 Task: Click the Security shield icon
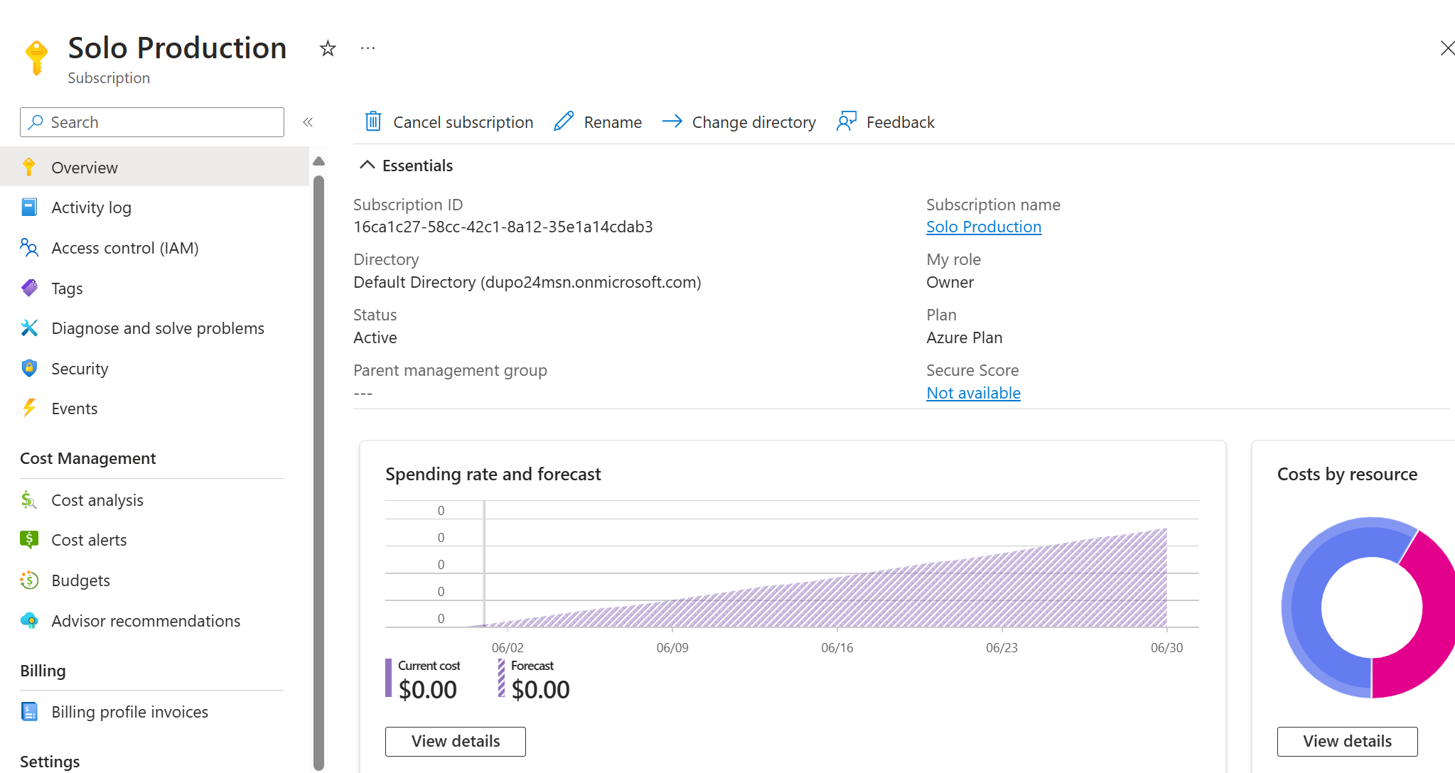[x=29, y=368]
